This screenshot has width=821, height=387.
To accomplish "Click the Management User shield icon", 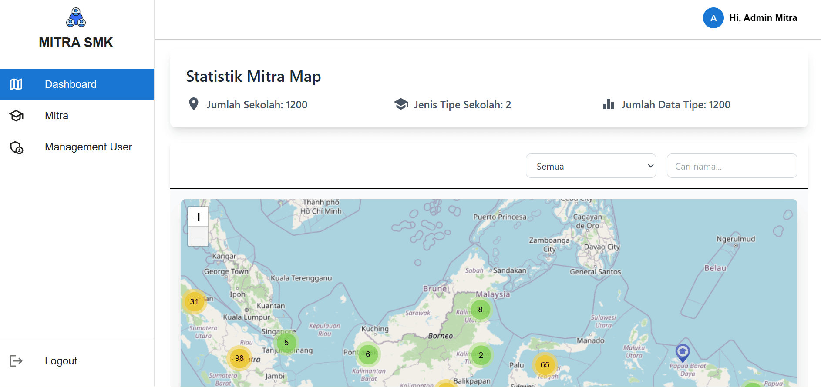I will pyautogui.click(x=17, y=147).
